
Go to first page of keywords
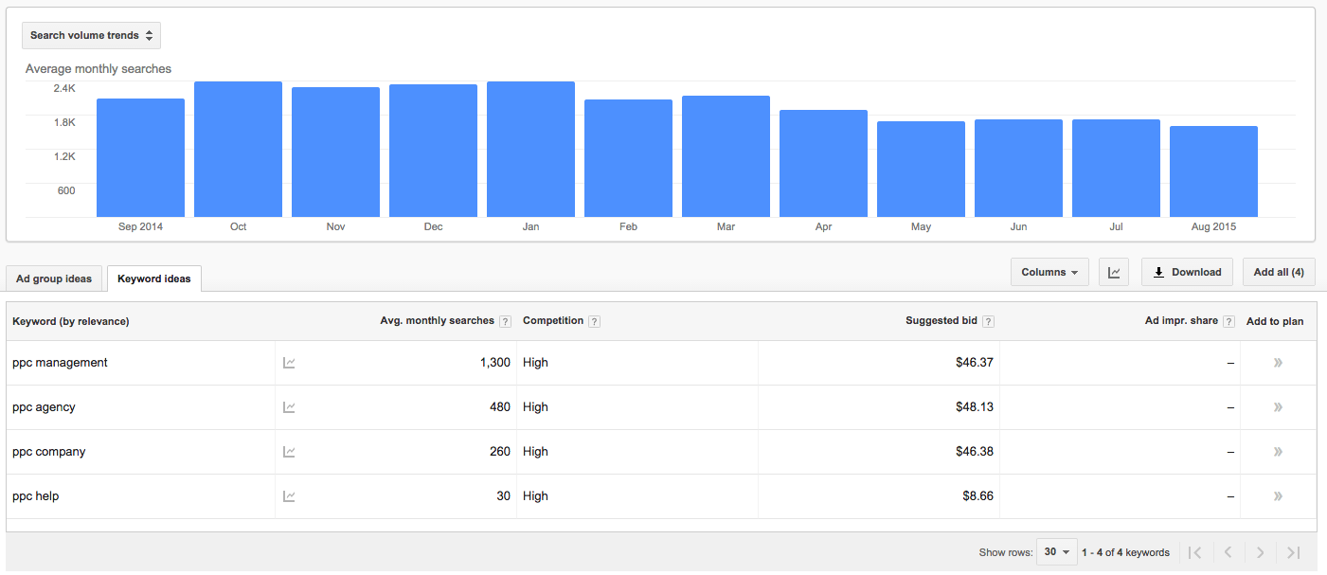point(1195,552)
